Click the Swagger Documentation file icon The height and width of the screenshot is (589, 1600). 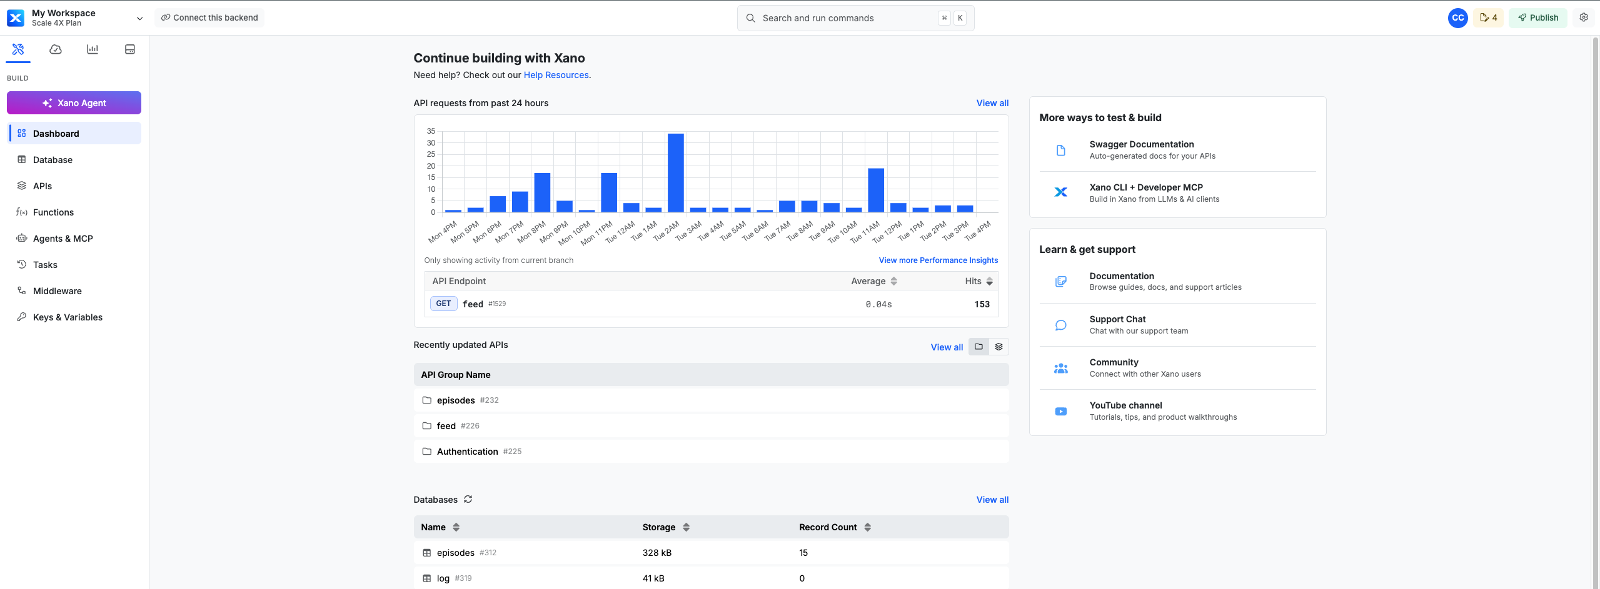[x=1061, y=150]
